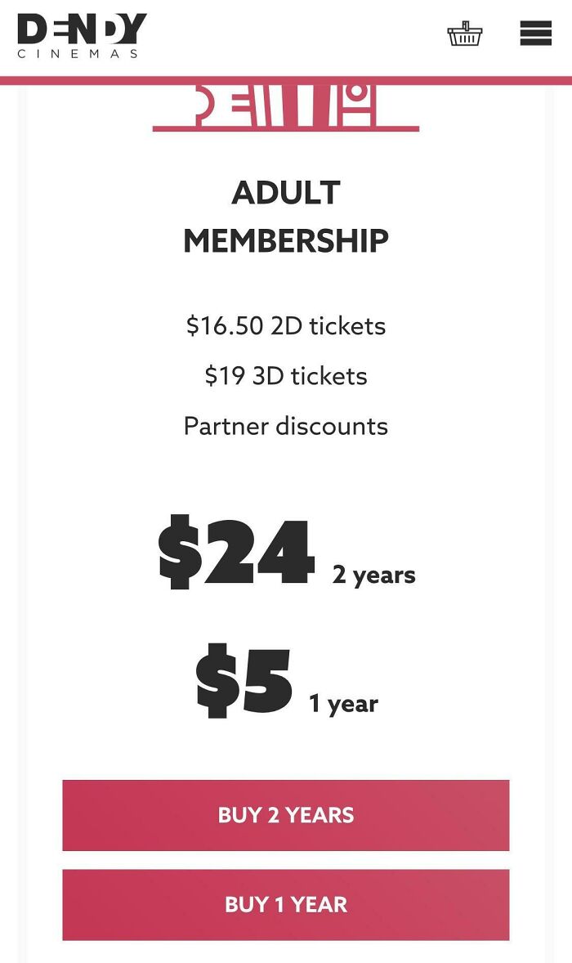
Task: Click the 2 years duration label
Action: click(x=373, y=575)
